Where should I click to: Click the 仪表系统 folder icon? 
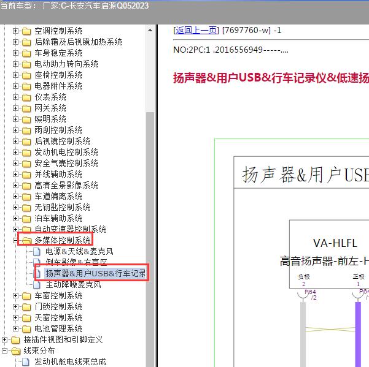pos(26,97)
